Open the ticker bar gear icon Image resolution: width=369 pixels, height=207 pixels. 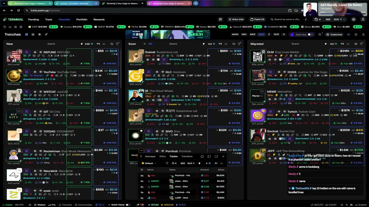[20, 27]
